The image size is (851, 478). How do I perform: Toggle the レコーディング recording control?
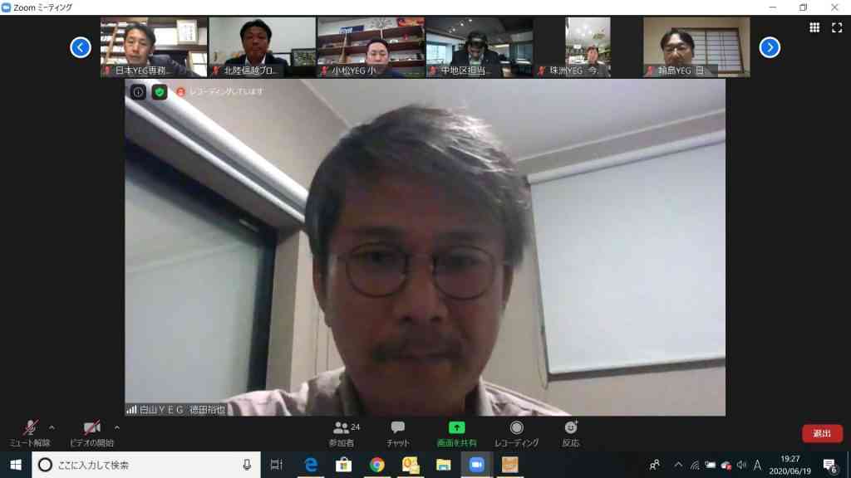tap(516, 433)
